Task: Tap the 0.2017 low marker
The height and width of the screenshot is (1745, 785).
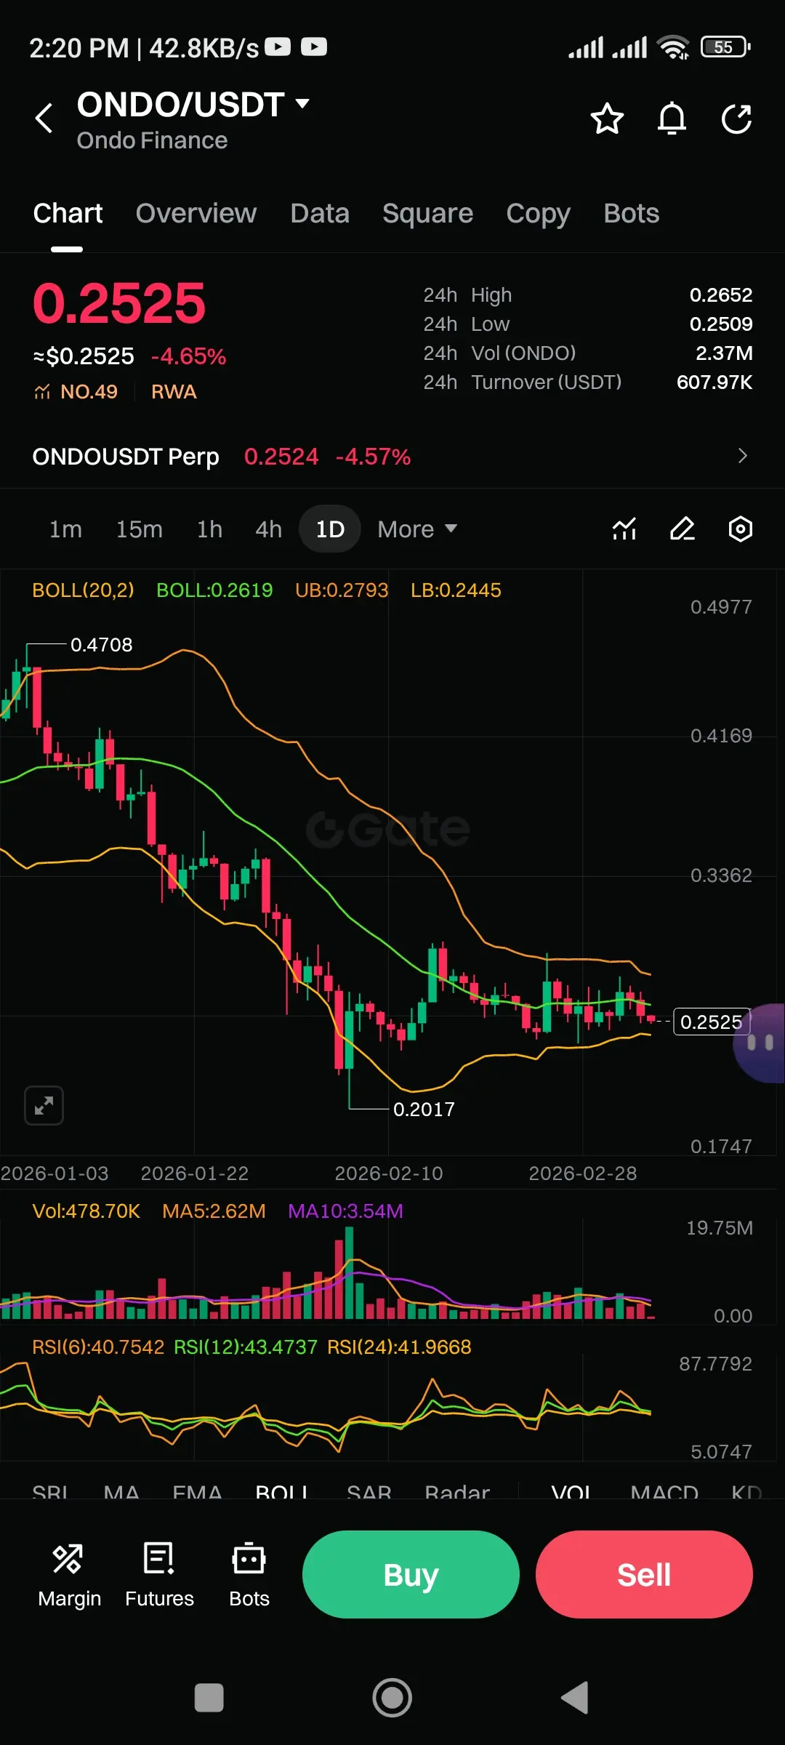Action: [424, 1109]
